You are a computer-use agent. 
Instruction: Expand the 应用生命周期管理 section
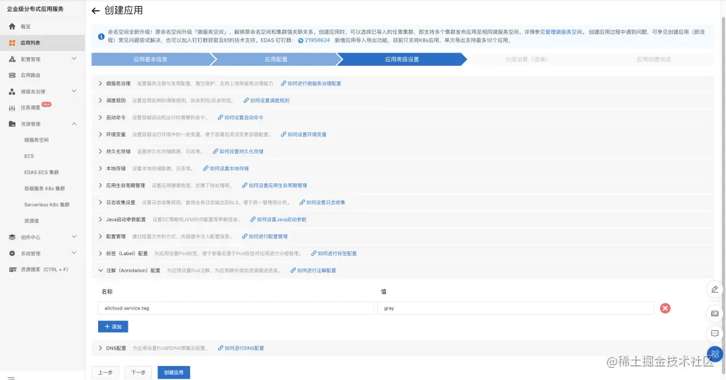click(x=100, y=185)
